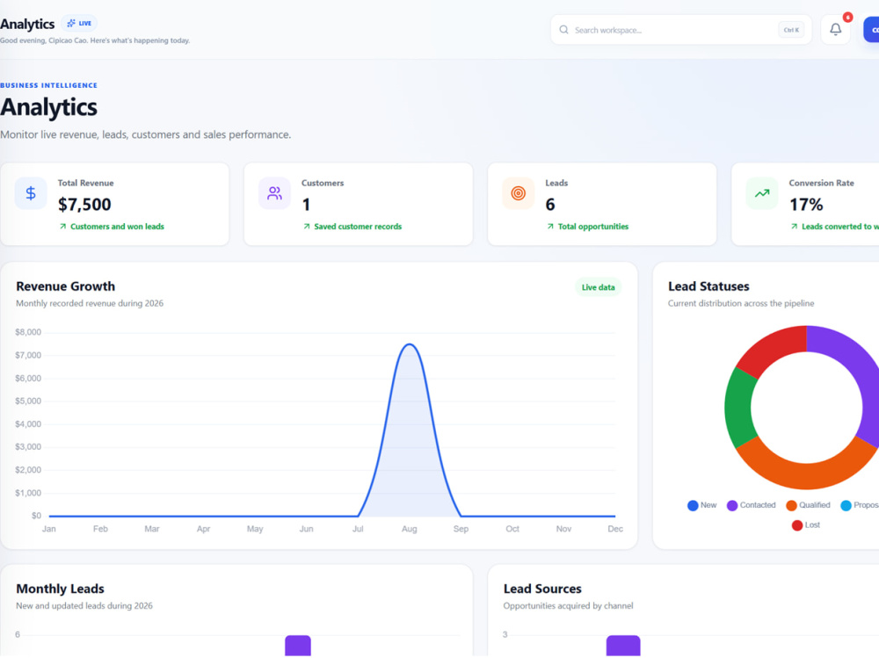This screenshot has height=658, width=879.
Task: Click the Monthly Leads card title
Action: 60,589
